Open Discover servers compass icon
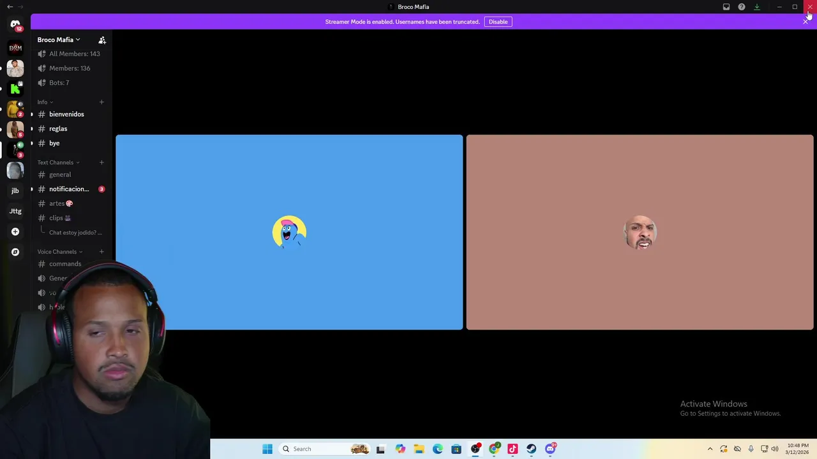 [x=15, y=252]
